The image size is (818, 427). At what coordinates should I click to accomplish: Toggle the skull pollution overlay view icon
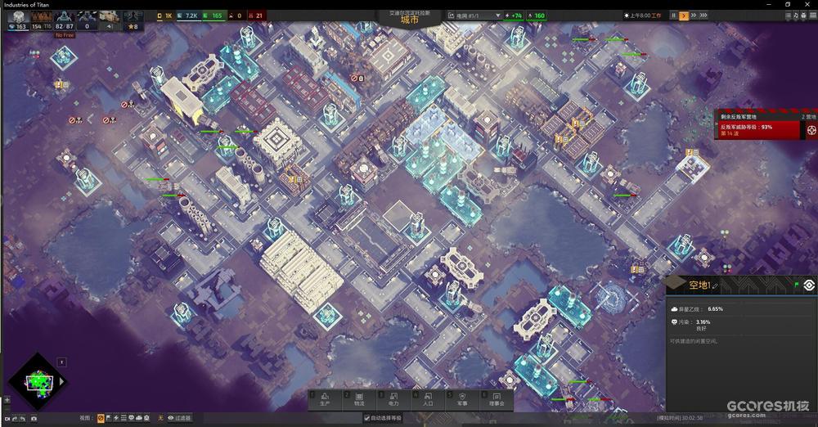[x=131, y=418]
